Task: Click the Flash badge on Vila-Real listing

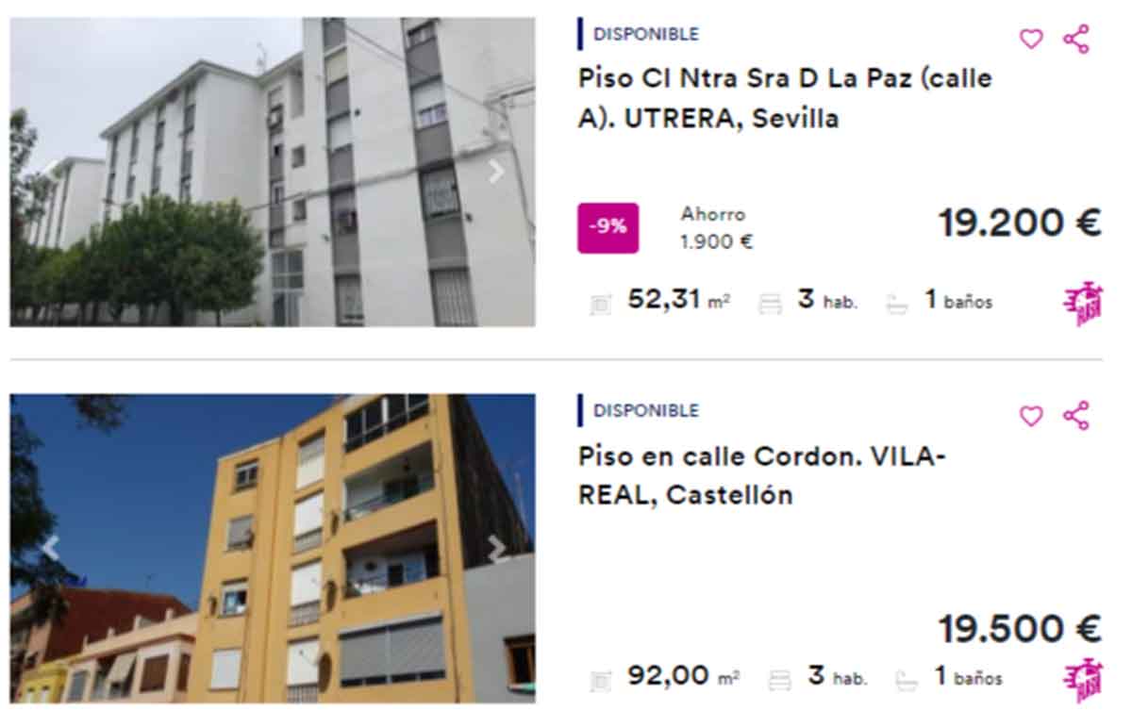Action: click(x=1083, y=680)
